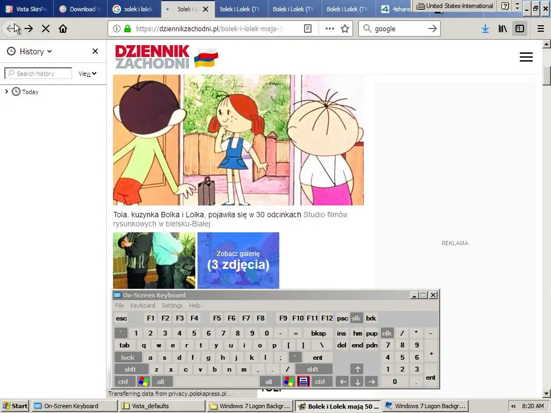The height and width of the screenshot is (413, 551).
Task: Click the psc print screen key
Action: [x=342, y=318]
